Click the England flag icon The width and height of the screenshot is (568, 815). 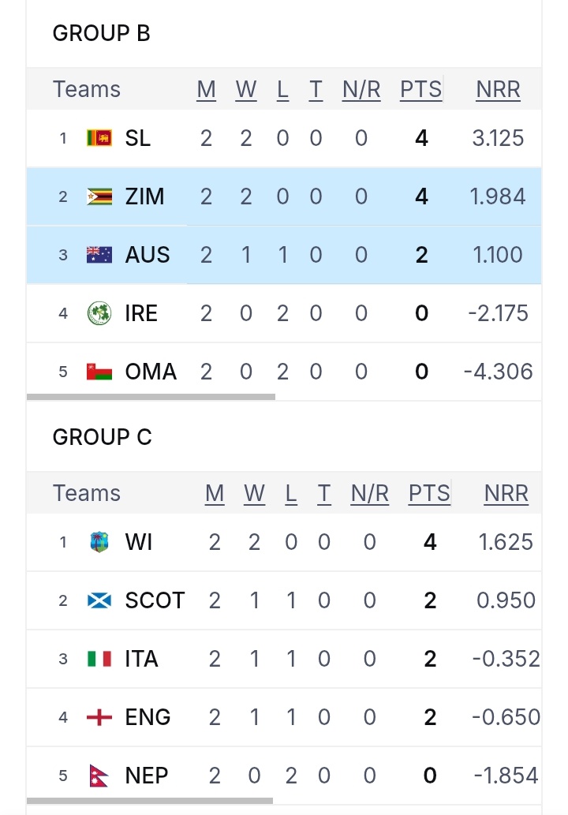(99, 717)
